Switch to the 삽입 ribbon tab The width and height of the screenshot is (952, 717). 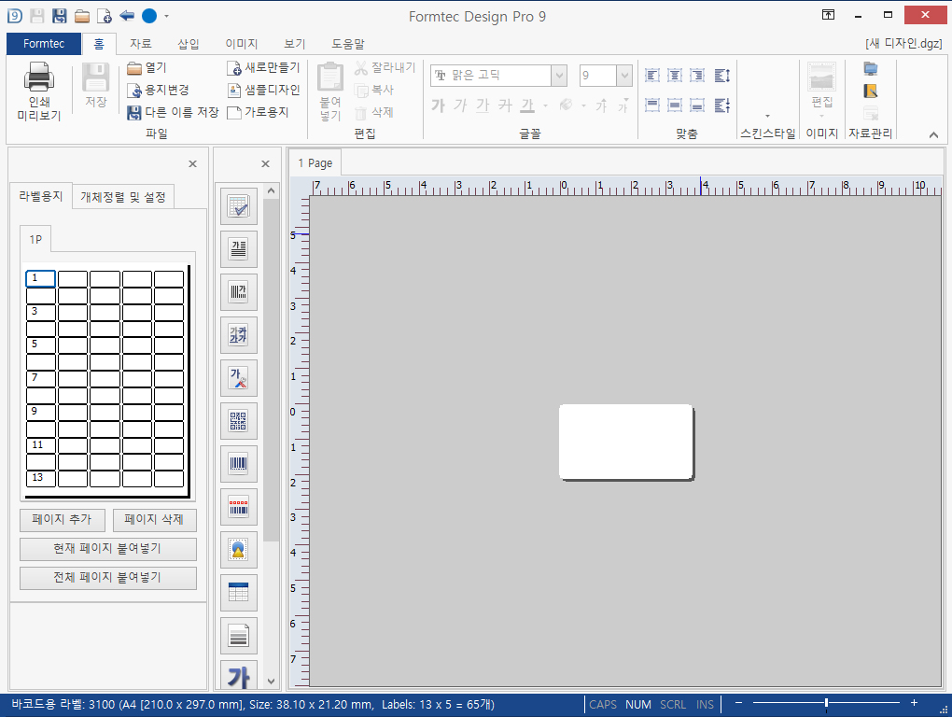click(x=189, y=44)
